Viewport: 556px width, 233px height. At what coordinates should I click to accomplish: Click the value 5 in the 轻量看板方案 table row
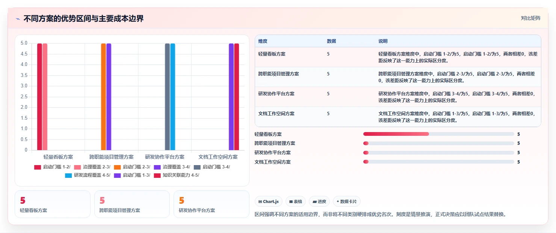[328, 54]
